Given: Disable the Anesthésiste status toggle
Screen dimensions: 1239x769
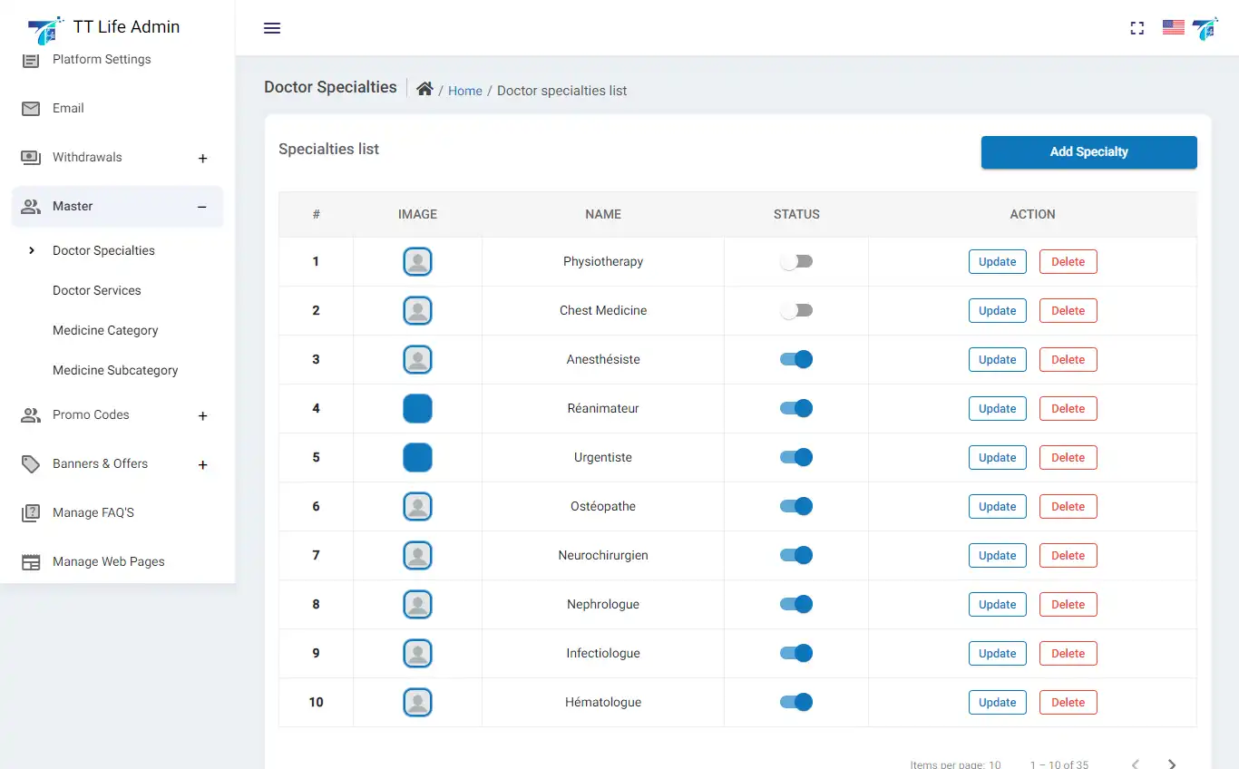Looking at the screenshot, I should coord(796,360).
